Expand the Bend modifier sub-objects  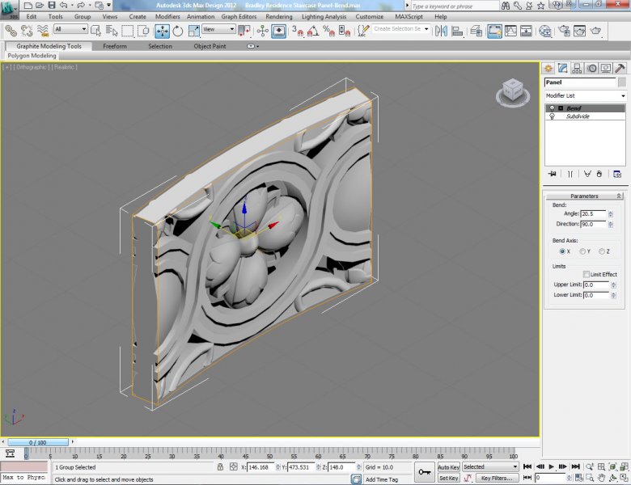[x=561, y=108]
